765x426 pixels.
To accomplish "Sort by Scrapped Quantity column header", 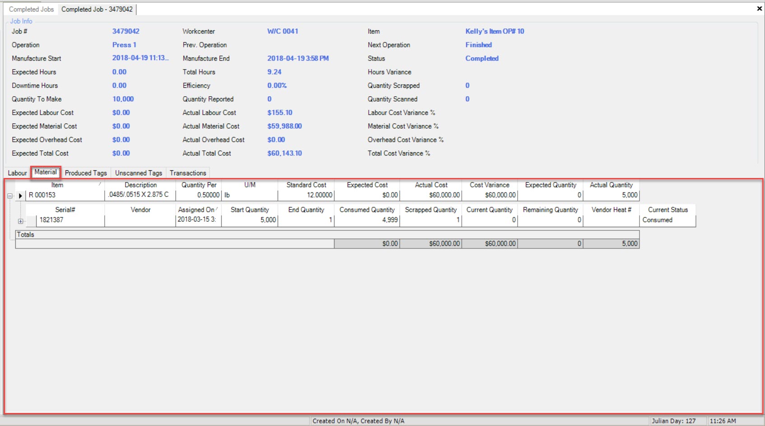I will point(431,210).
